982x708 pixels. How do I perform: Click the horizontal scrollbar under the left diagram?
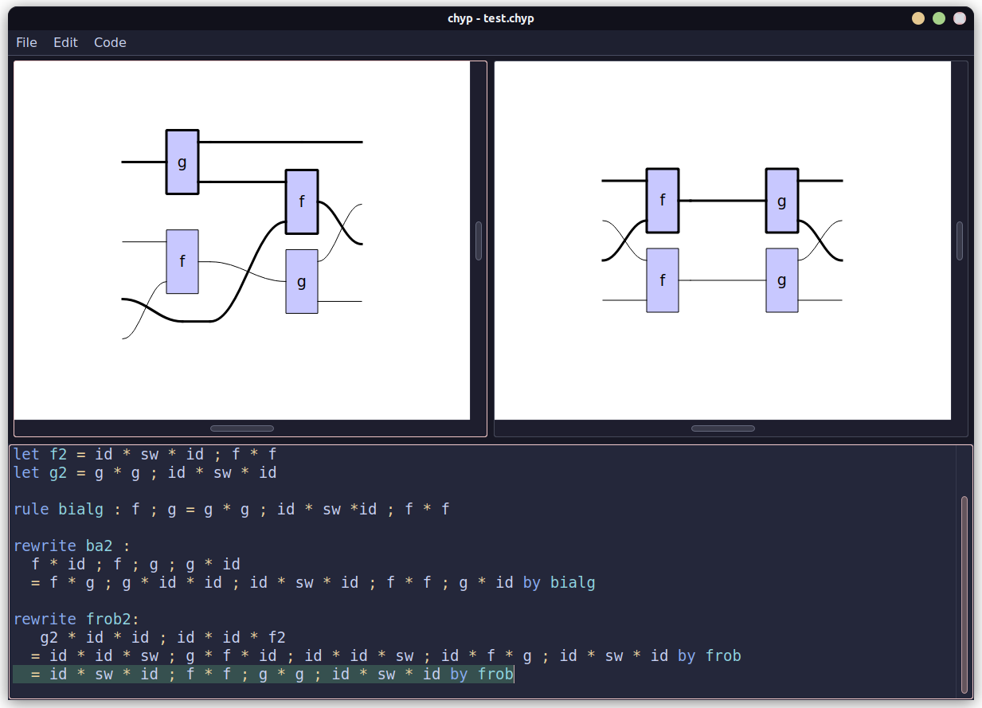coord(241,428)
